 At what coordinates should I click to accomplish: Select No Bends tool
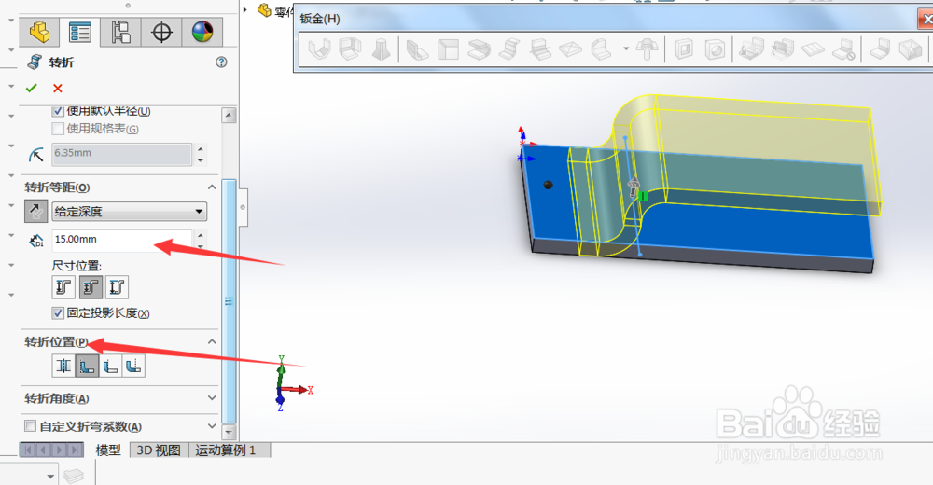(843, 49)
